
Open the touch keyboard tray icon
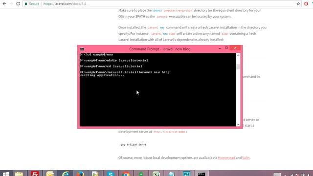277,175
